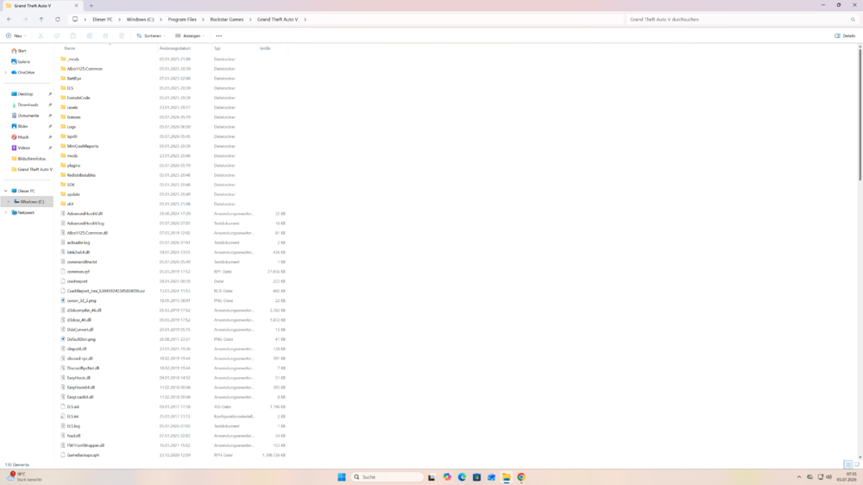Go back using the back arrow
863x485 pixels.
pos(9,19)
